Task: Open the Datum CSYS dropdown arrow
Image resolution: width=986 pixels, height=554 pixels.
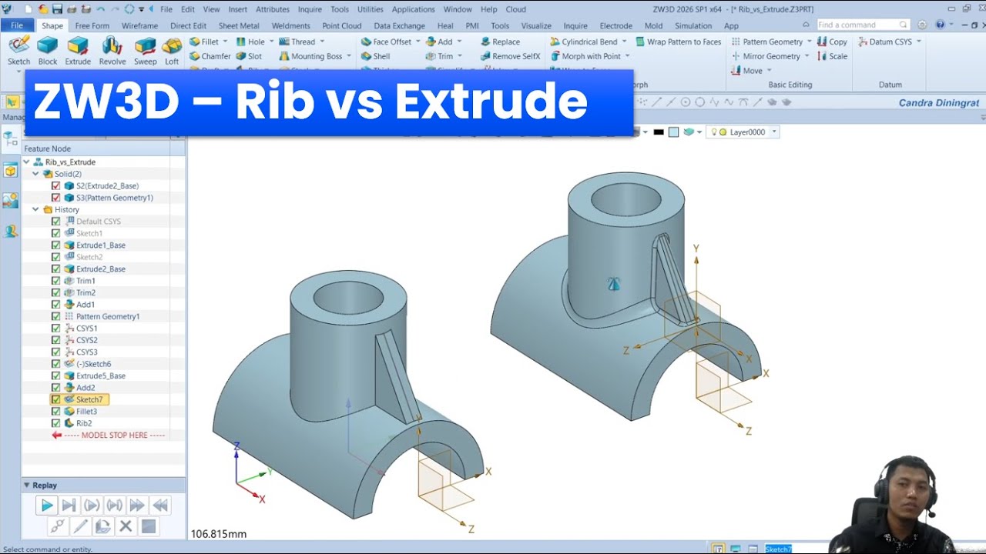Action: [x=919, y=42]
